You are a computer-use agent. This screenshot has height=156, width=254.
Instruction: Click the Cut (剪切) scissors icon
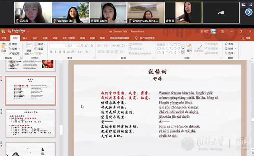(10, 44)
